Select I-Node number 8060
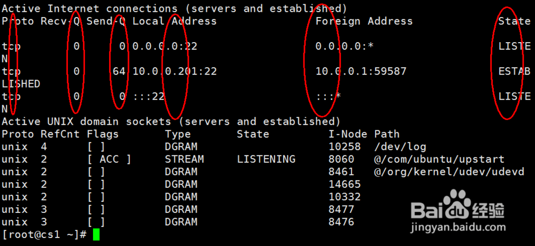This screenshot has width=535, height=246. tap(341, 159)
